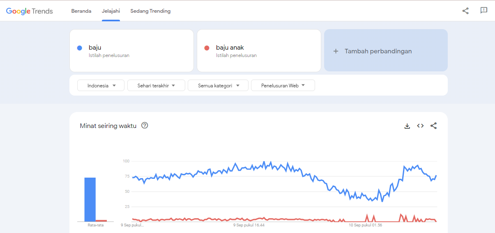Click the blue dot for baju
This screenshot has height=233, width=495.
(80, 48)
